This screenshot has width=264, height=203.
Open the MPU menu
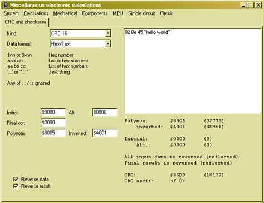118,13
